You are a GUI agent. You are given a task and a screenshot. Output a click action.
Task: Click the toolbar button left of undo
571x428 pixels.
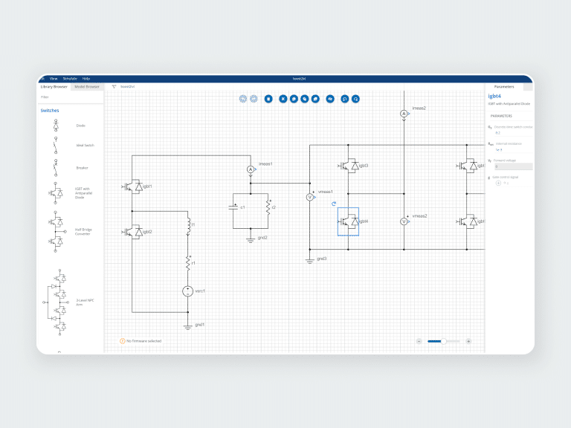pyautogui.click(x=330, y=99)
